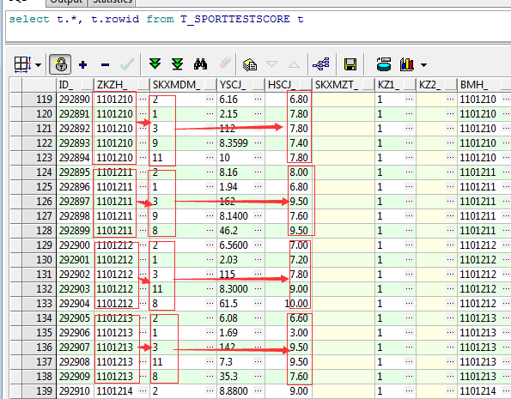Click the HSCJ_ column header

(289, 85)
